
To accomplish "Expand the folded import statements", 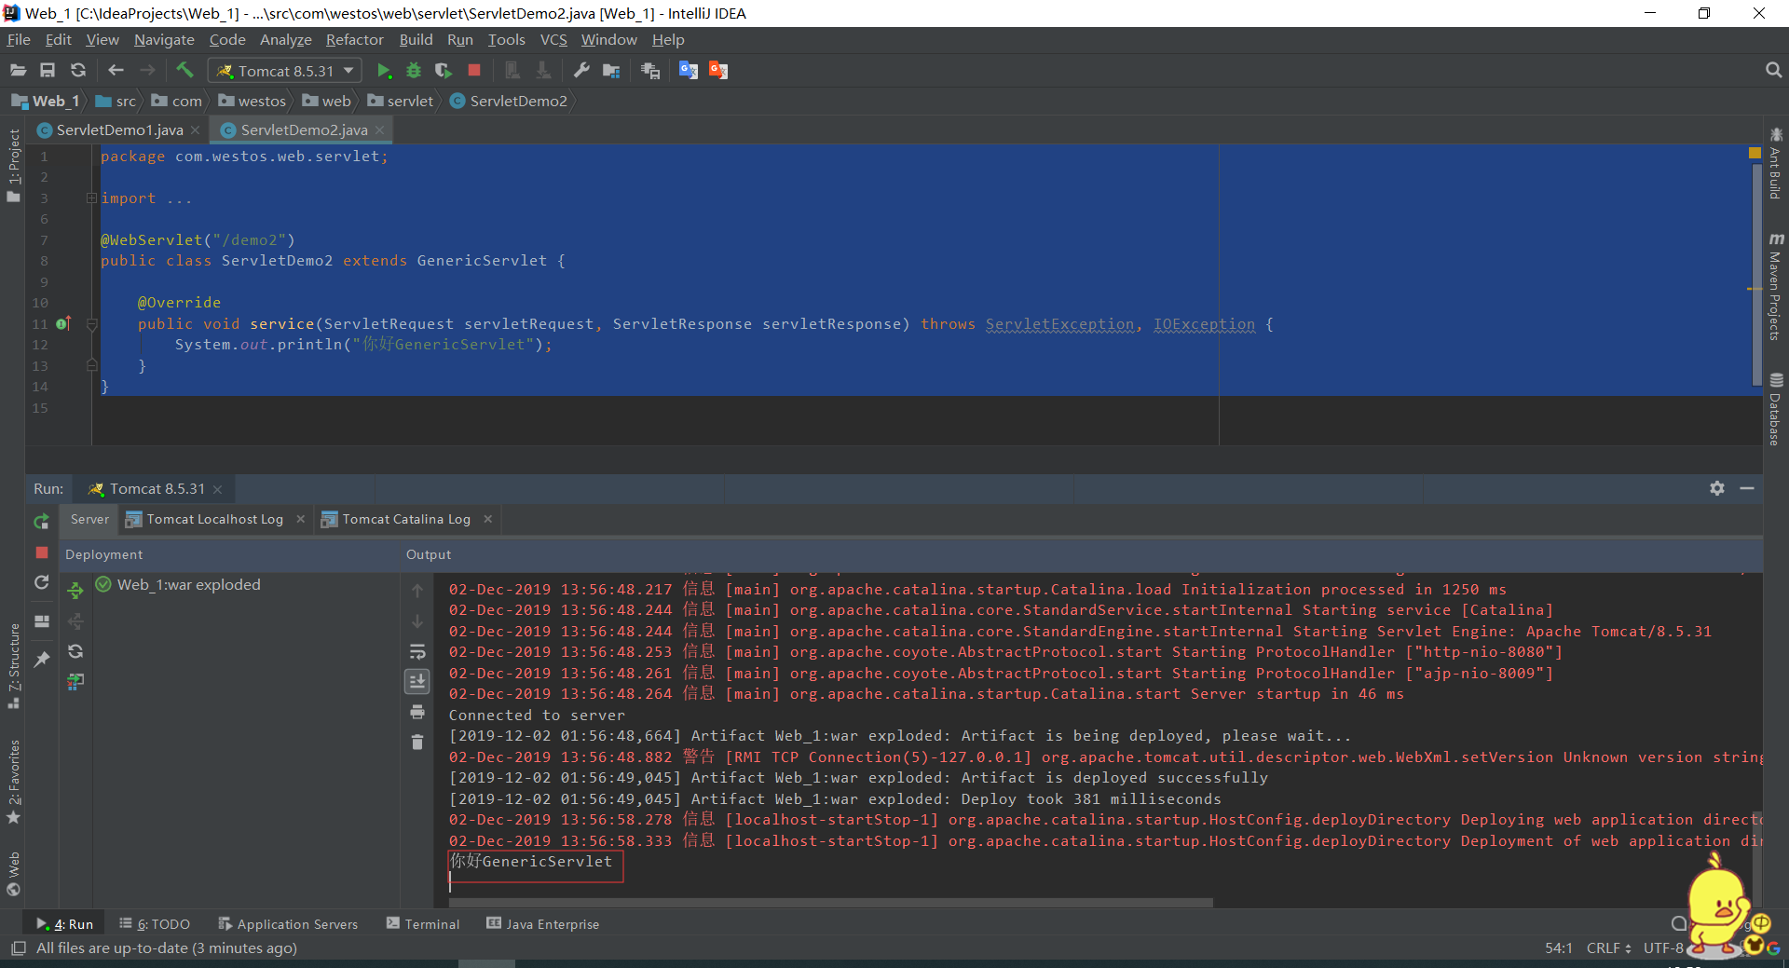I will point(90,198).
